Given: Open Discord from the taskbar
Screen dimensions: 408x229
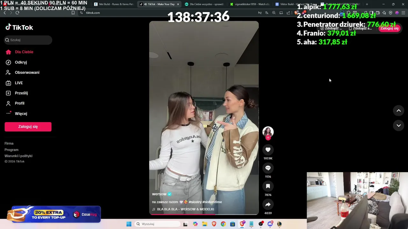Looking at the screenshot, I should pyautogui.click(x=270, y=224).
